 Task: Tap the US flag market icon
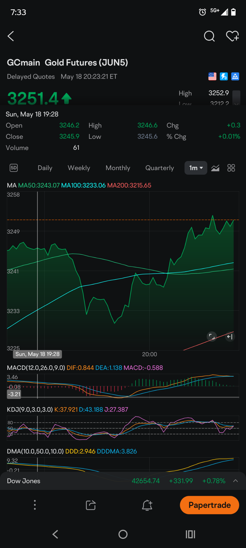tap(212, 76)
